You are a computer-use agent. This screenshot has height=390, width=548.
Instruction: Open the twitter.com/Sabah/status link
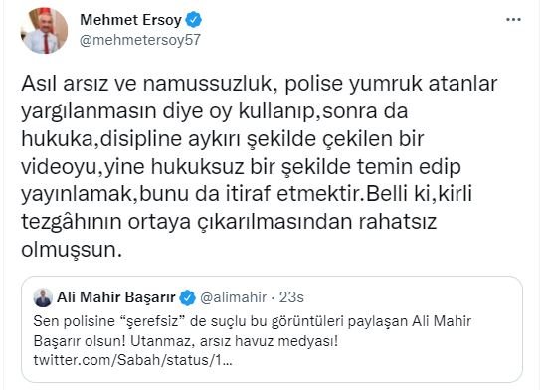tap(132, 360)
